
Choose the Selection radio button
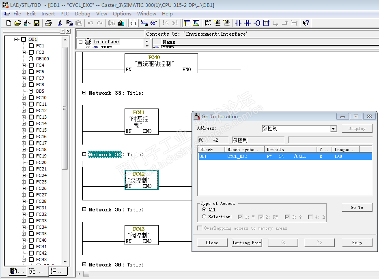[204, 217]
